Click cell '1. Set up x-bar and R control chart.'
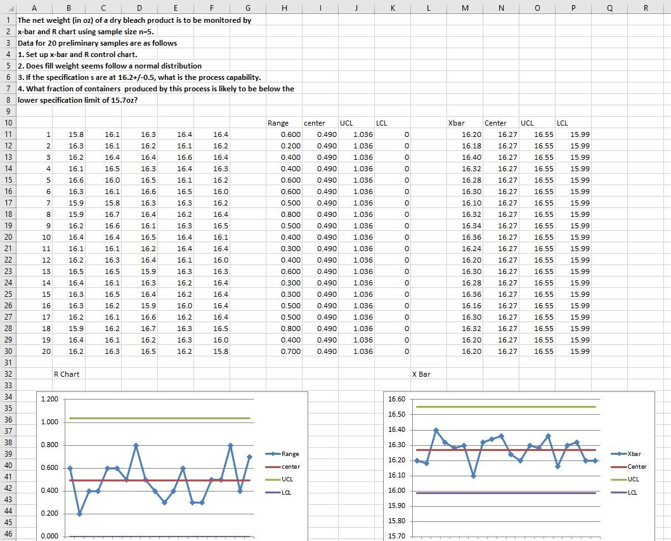Screen dimensions: 671x541 77,55
